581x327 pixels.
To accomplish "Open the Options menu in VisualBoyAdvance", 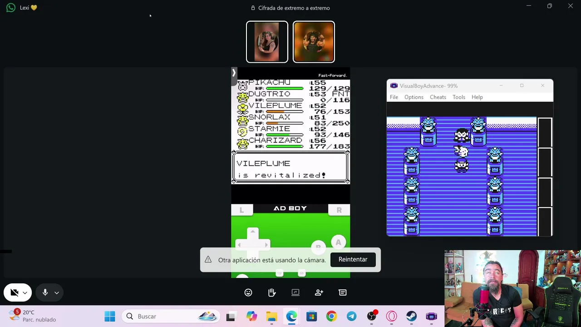I will click(414, 97).
